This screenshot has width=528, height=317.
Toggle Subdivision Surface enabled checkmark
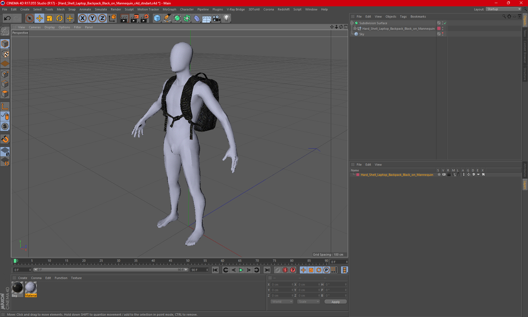[445, 23]
